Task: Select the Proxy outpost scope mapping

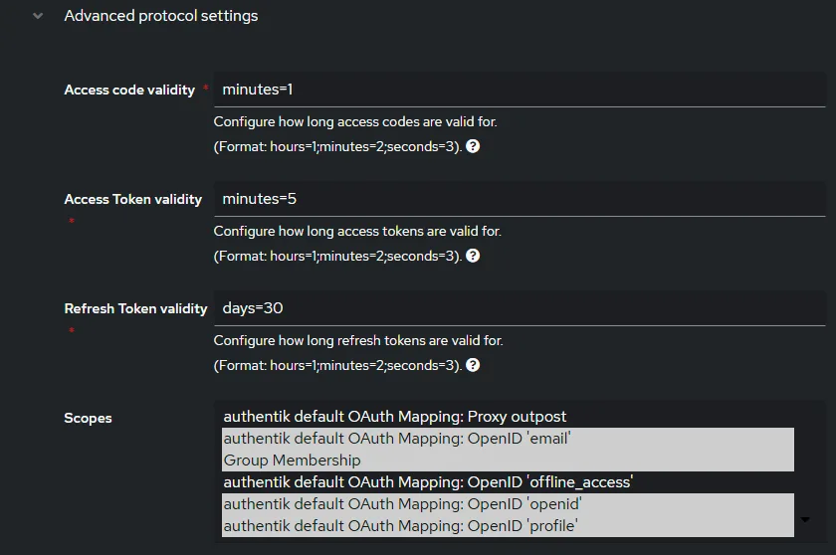Action: click(395, 417)
